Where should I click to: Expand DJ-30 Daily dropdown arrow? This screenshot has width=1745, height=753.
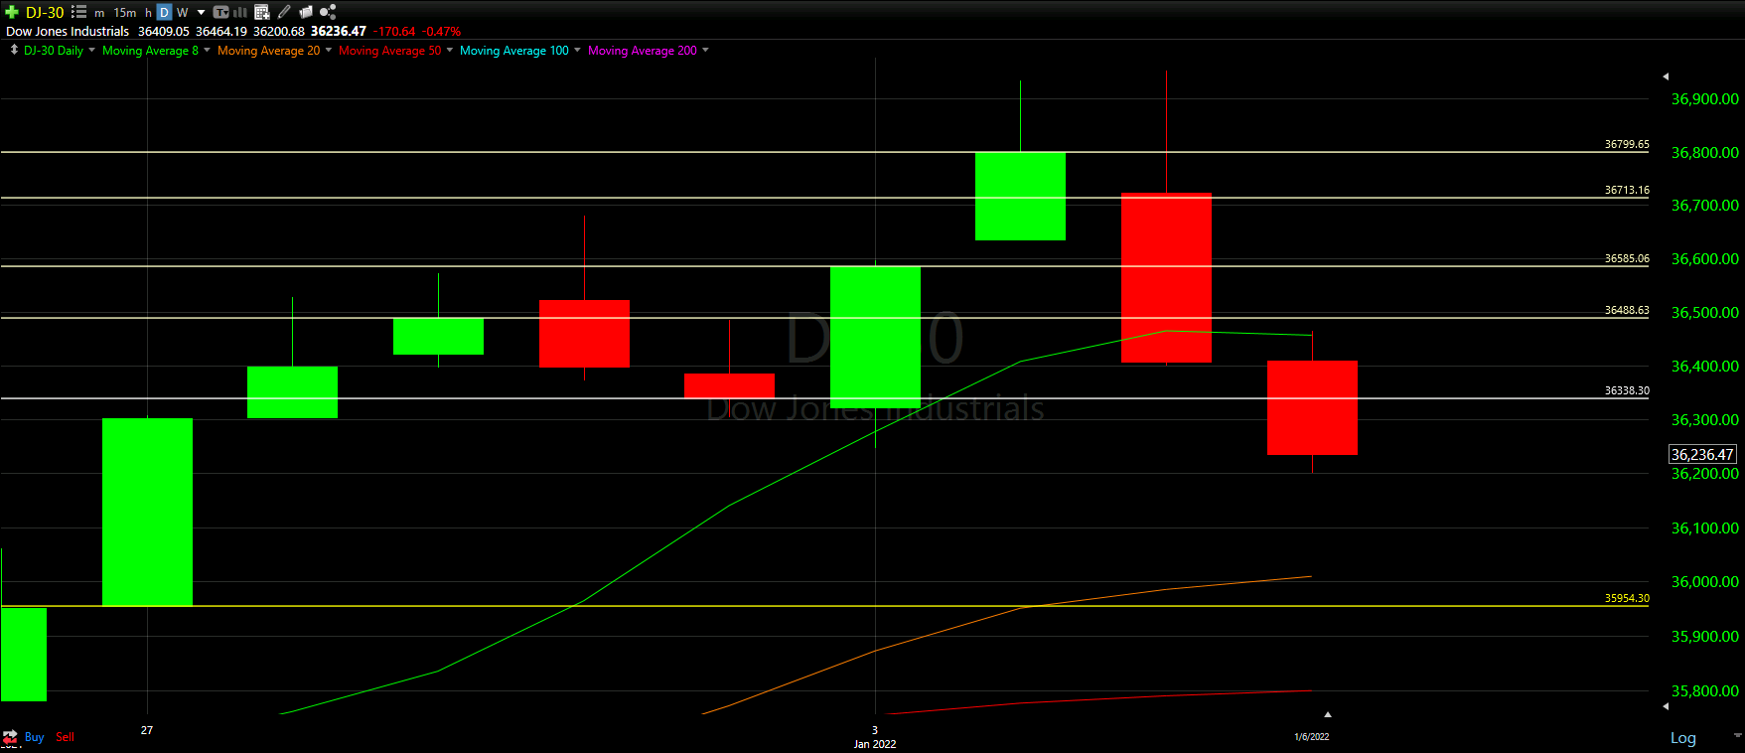91,50
